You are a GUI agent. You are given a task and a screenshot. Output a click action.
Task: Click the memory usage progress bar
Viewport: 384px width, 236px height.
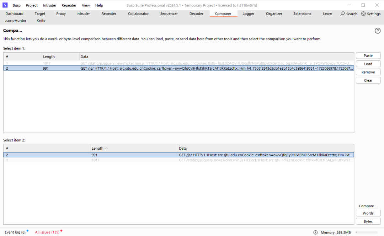point(366,232)
